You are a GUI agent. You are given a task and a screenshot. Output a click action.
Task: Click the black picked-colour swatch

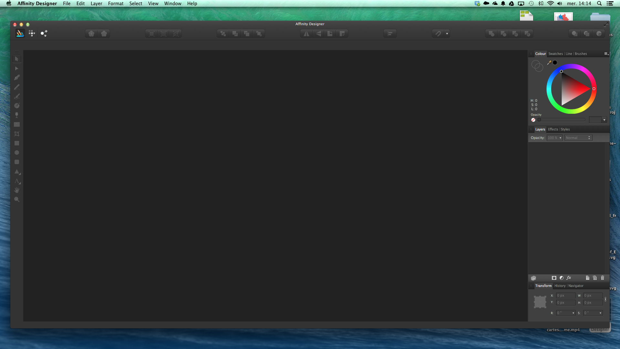(x=555, y=63)
